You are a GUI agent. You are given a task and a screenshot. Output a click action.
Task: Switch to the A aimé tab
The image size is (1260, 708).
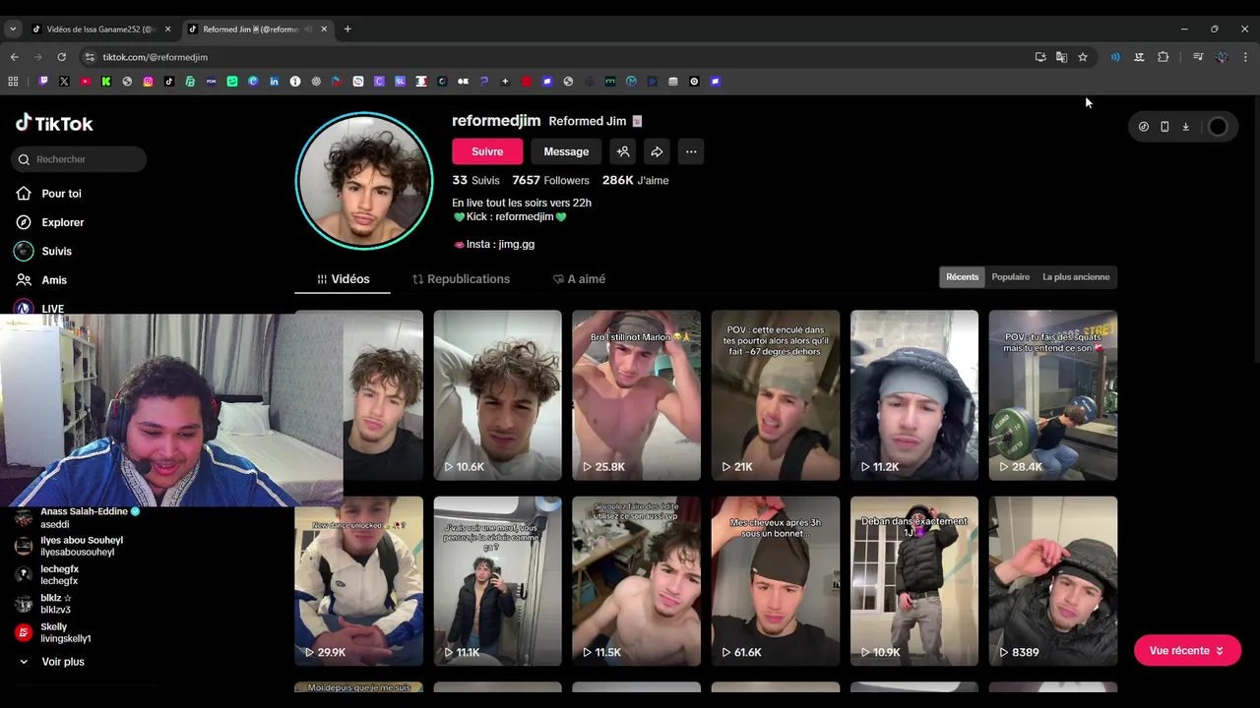click(579, 279)
